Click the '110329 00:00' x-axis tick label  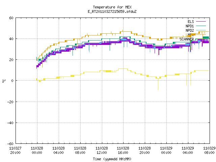tap(166, 151)
